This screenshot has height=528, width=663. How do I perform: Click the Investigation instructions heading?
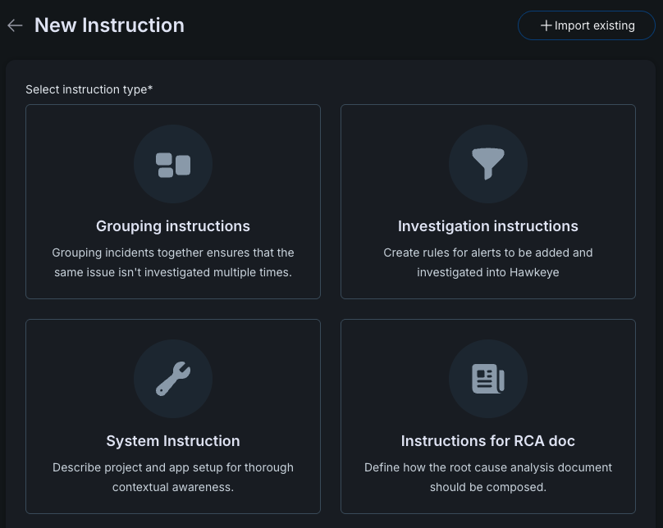click(488, 226)
